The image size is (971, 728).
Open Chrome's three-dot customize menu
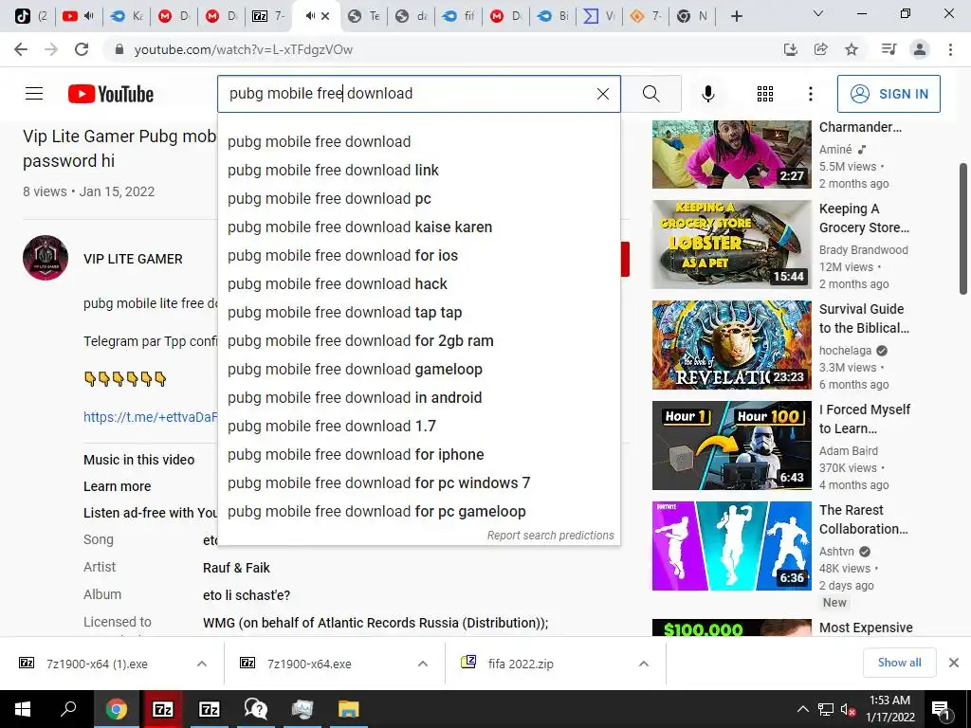tap(950, 49)
